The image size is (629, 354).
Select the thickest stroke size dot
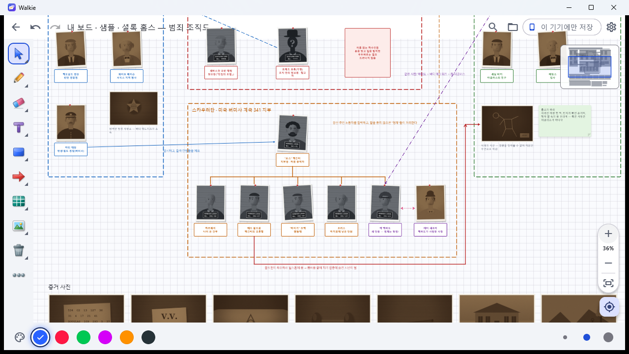coord(608,337)
